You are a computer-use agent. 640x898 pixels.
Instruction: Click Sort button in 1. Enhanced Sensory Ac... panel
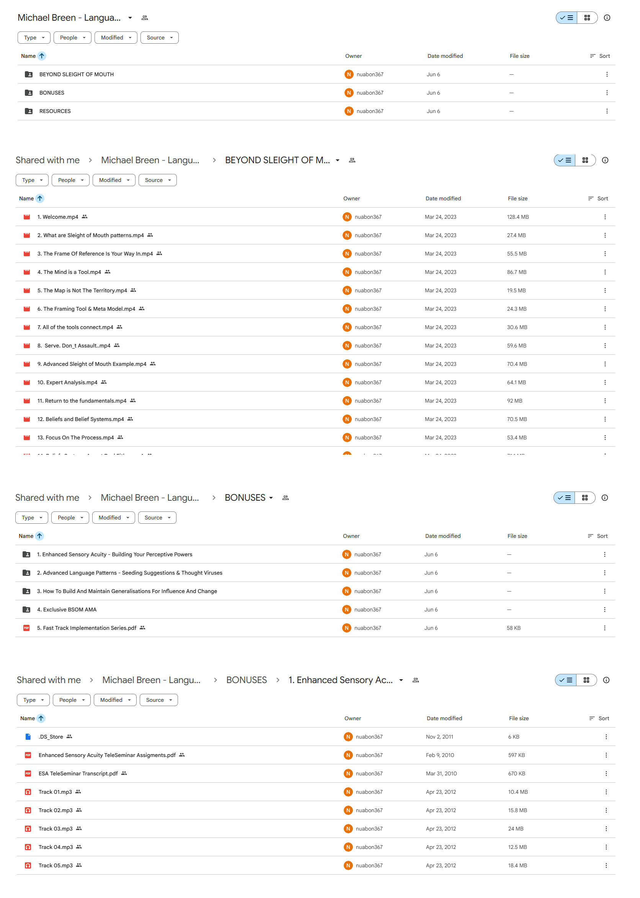coord(599,719)
